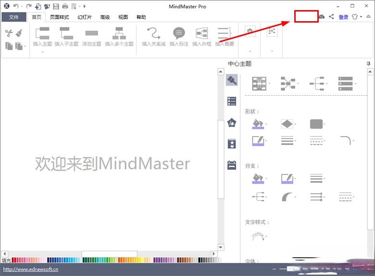Open the cloud icon near login
Screen dimensions: 375x276
click(322, 16)
